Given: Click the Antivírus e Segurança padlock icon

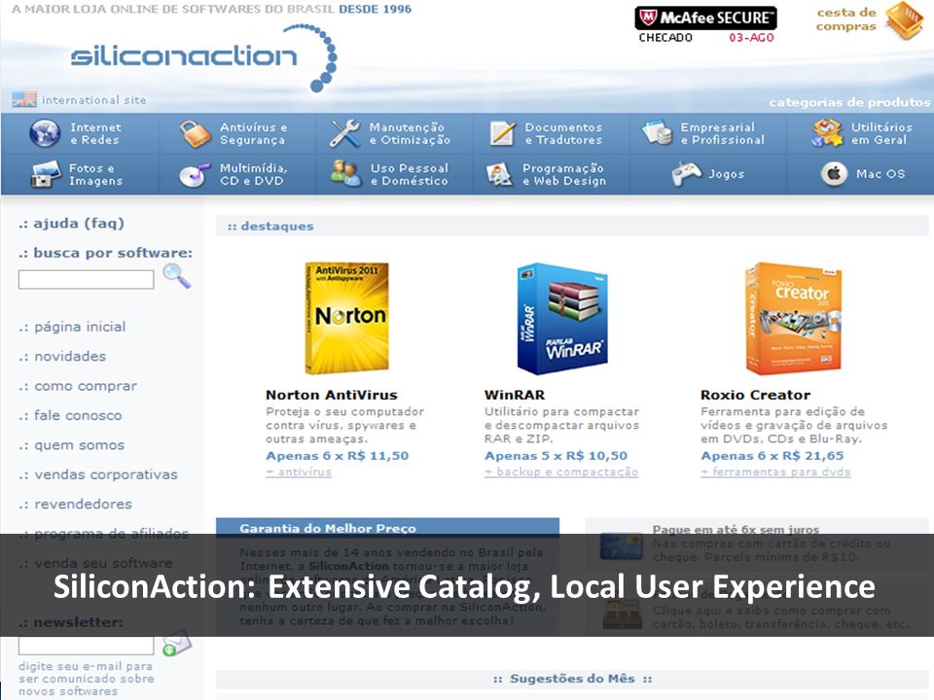Looking at the screenshot, I should point(196,133).
